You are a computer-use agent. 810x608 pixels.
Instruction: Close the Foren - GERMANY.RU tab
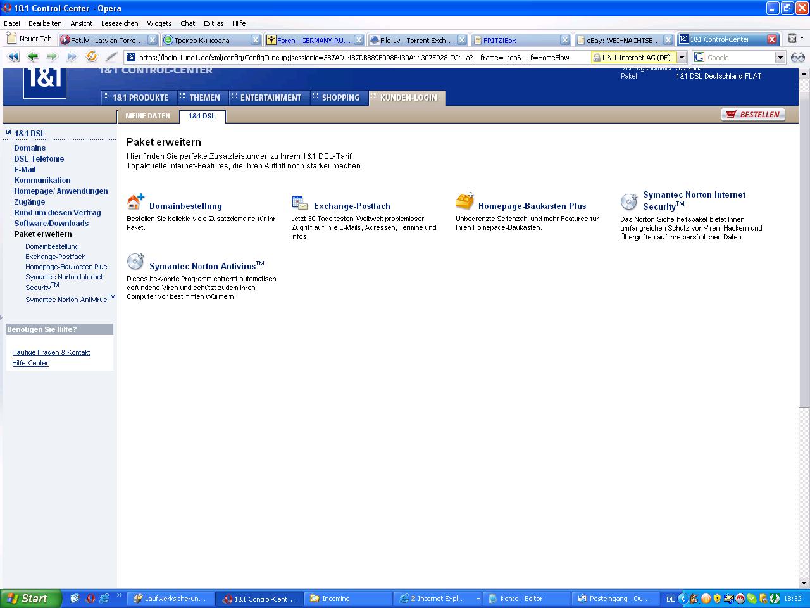click(x=359, y=40)
